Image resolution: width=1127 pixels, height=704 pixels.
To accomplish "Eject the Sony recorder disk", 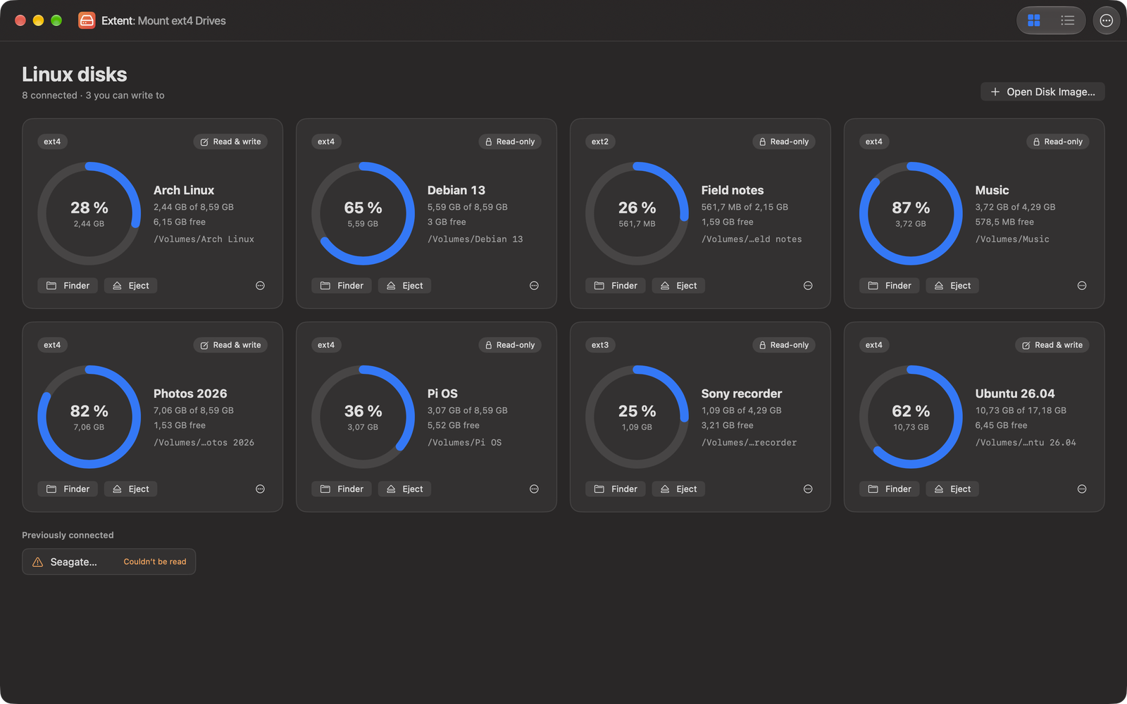I will (x=678, y=489).
